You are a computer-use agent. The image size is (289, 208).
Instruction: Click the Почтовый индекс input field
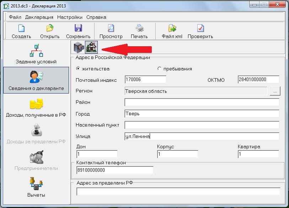click(145, 80)
